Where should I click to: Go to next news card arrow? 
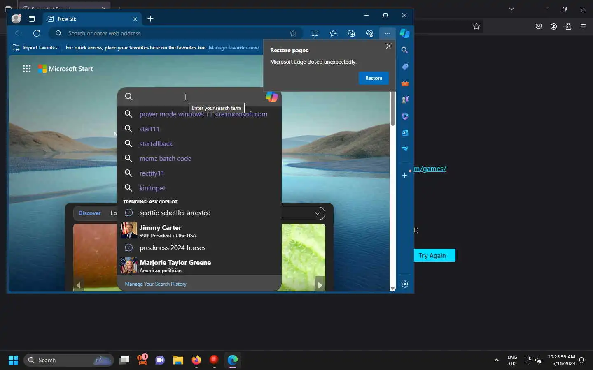(x=320, y=285)
